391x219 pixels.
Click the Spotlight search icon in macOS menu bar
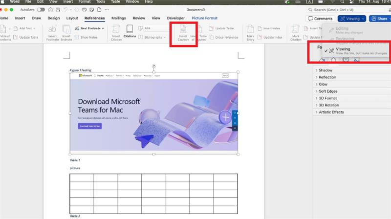(x=343, y=2)
